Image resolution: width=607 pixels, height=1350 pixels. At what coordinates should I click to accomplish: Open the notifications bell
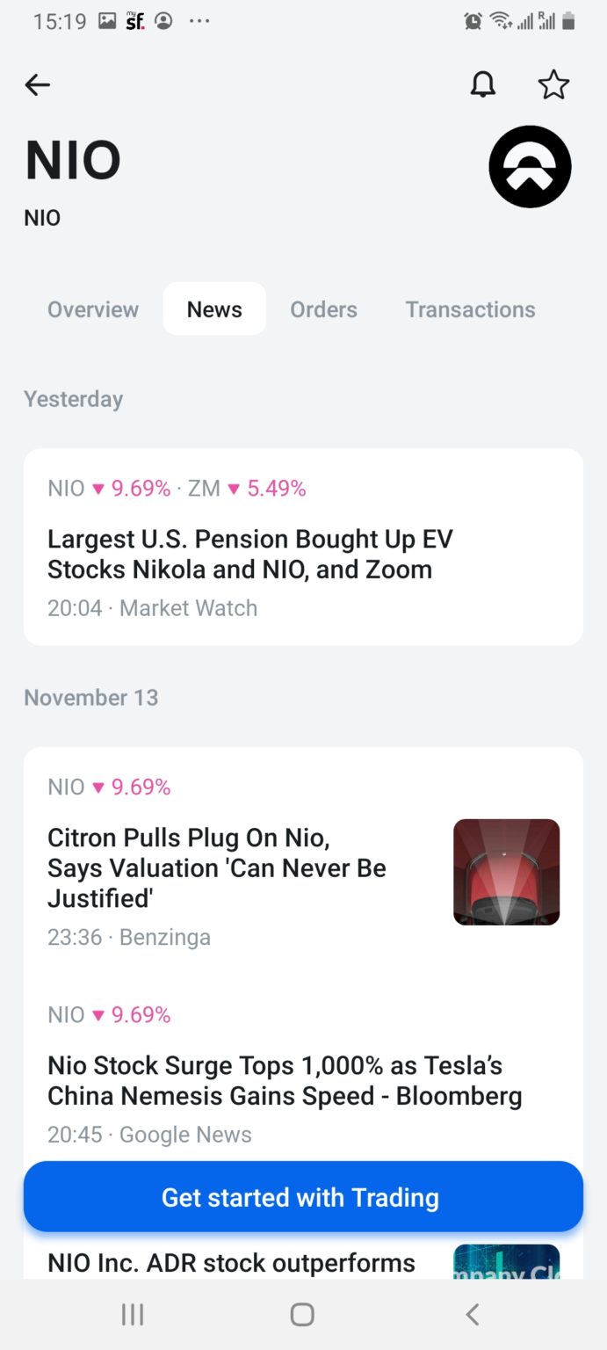[x=482, y=84]
